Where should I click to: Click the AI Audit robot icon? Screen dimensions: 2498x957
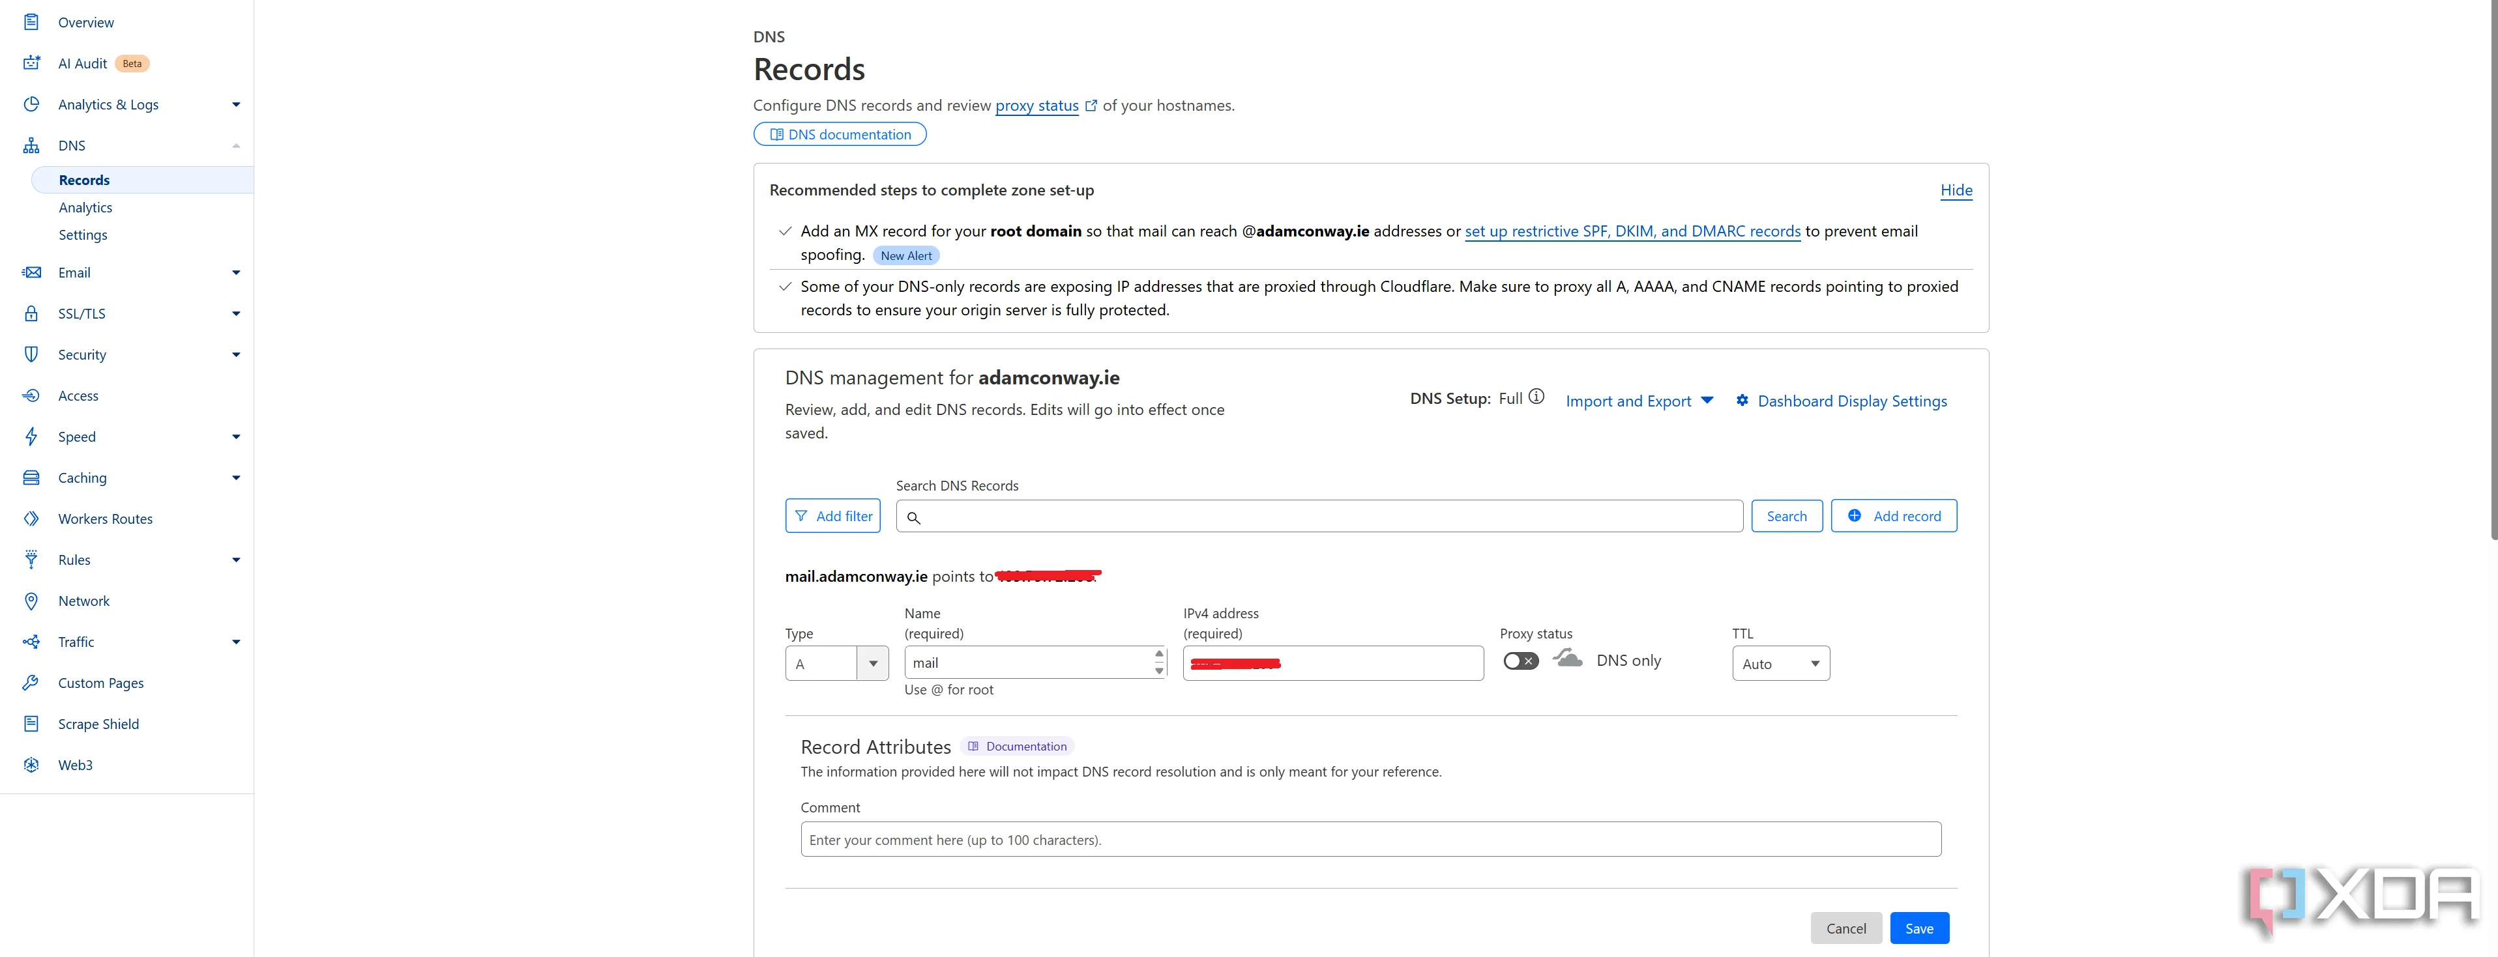click(31, 63)
